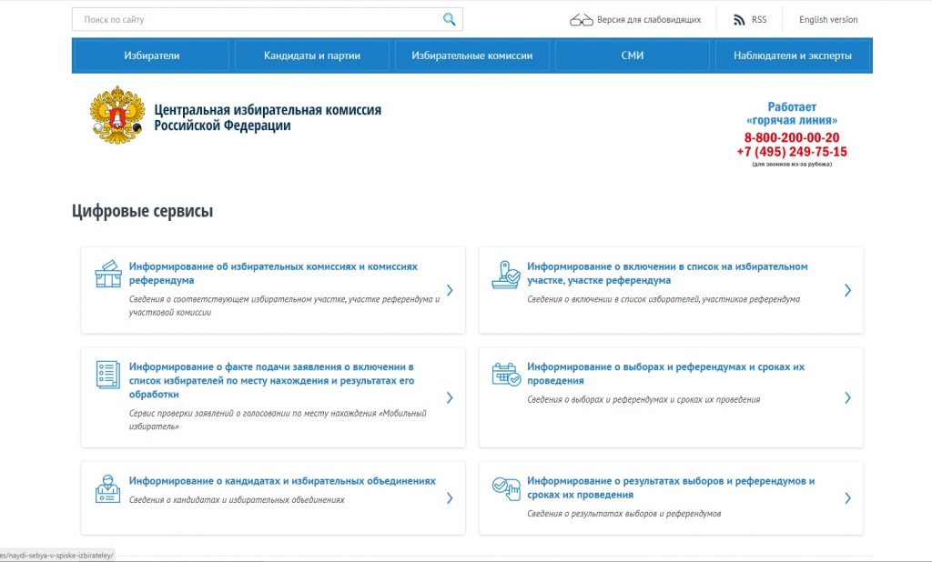Open the arrow next to election commissions info

tap(450, 290)
